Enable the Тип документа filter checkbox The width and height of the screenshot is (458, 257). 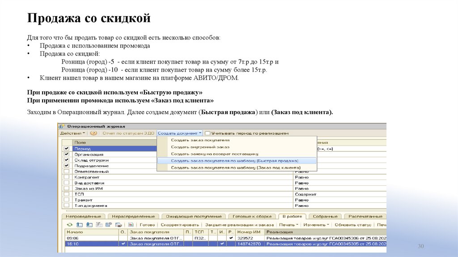67,206
